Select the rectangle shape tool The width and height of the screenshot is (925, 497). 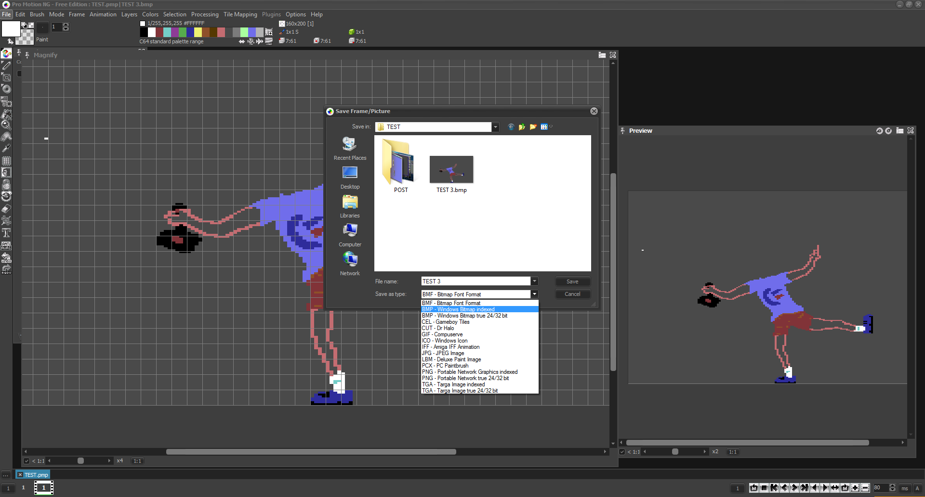(6, 77)
